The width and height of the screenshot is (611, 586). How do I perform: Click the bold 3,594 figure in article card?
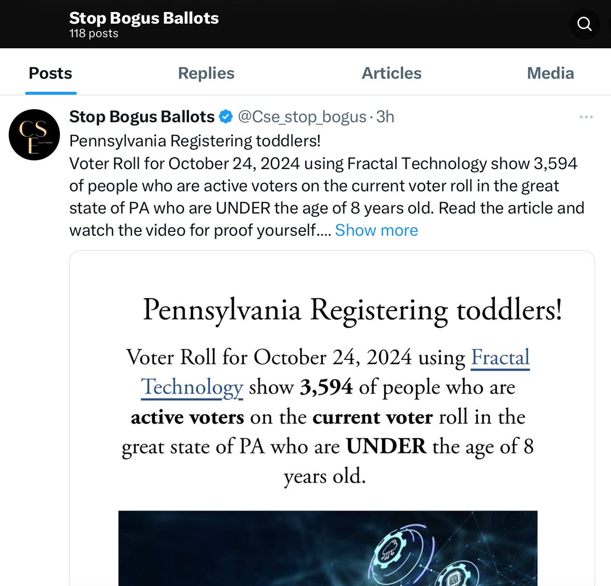pyautogui.click(x=326, y=387)
